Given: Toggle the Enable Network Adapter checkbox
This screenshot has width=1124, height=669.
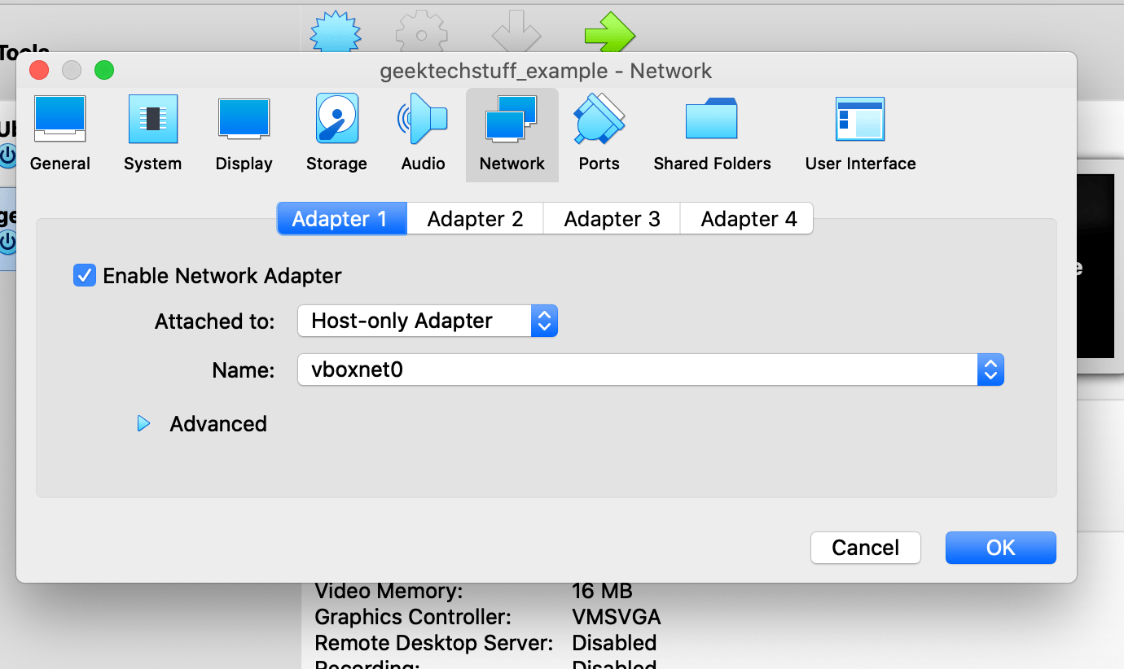Looking at the screenshot, I should pos(85,275).
